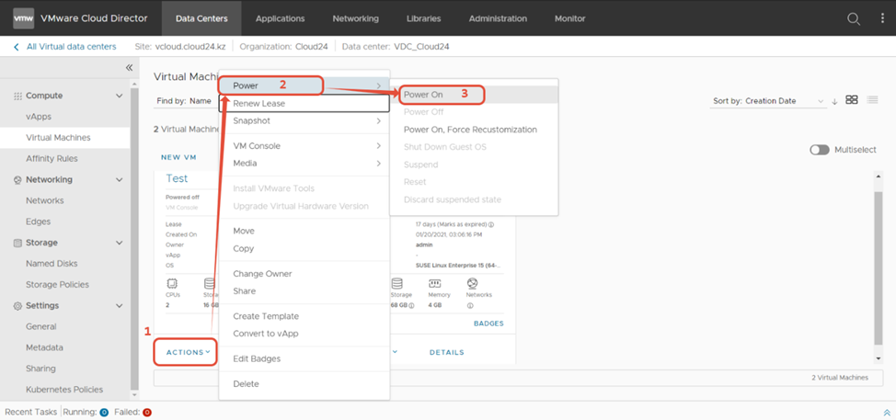Open the Networking tab in top bar

pos(355,18)
